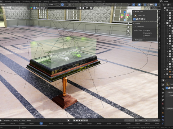Viewport: 173px width, 129px height.
Task: Play the animation forward
Action: click(x=82, y=120)
